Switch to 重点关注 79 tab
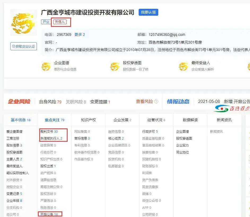Image resolution: width=250 pixels, height=217 pixels. (55, 120)
